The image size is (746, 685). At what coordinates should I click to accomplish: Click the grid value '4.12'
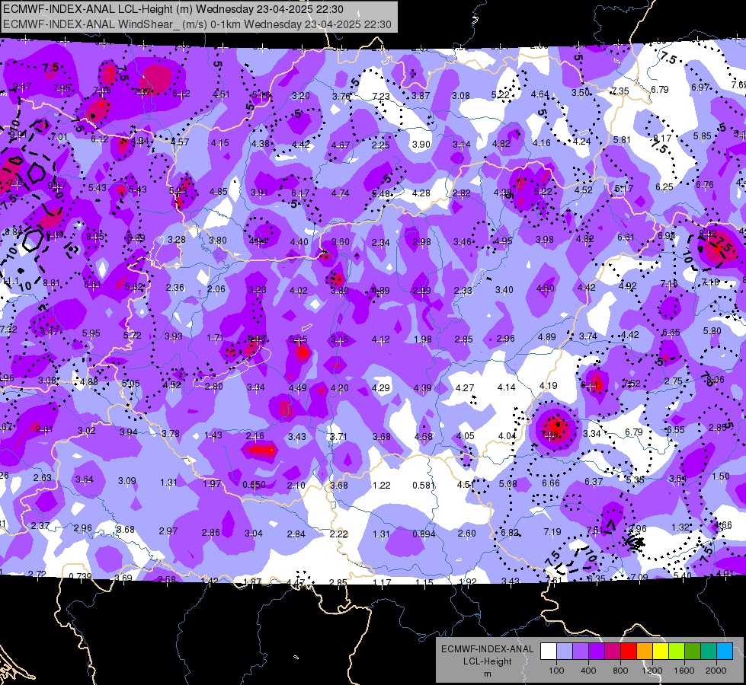380,339
